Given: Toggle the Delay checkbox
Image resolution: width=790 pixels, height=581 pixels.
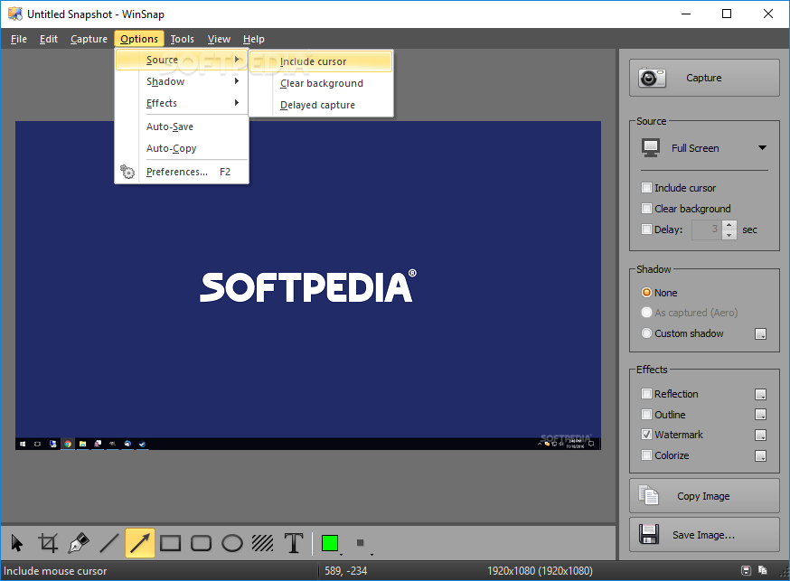Looking at the screenshot, I should pos(646,230).
